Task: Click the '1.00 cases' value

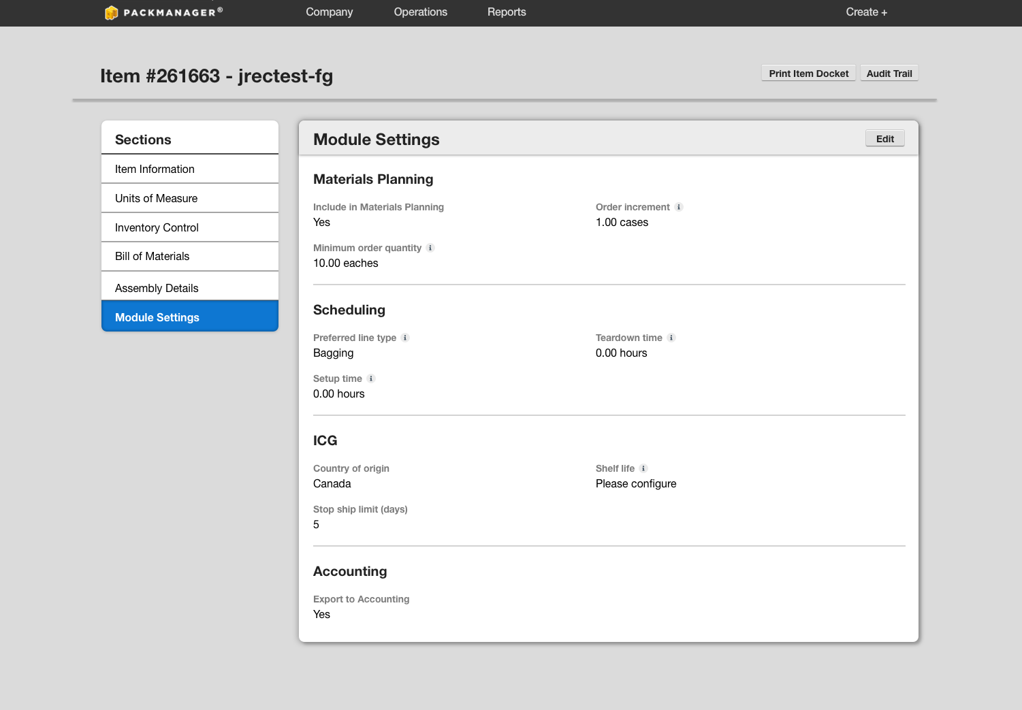Action: (622, 223)
